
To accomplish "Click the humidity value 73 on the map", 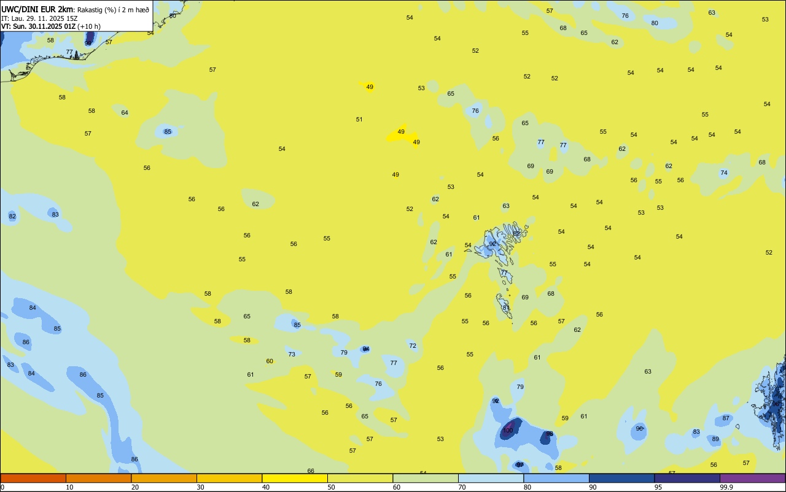I will coord(292,355).
